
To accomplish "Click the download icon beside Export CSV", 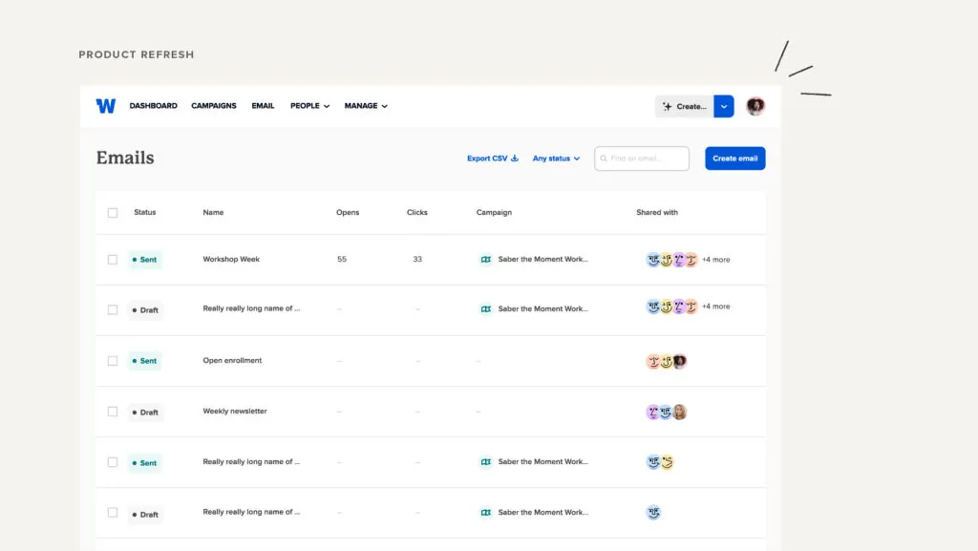I will (515, 159).
